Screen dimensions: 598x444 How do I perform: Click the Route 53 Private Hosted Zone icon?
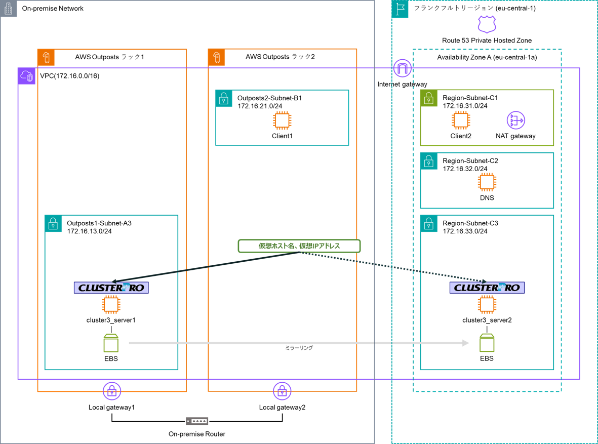pos(487,24)
